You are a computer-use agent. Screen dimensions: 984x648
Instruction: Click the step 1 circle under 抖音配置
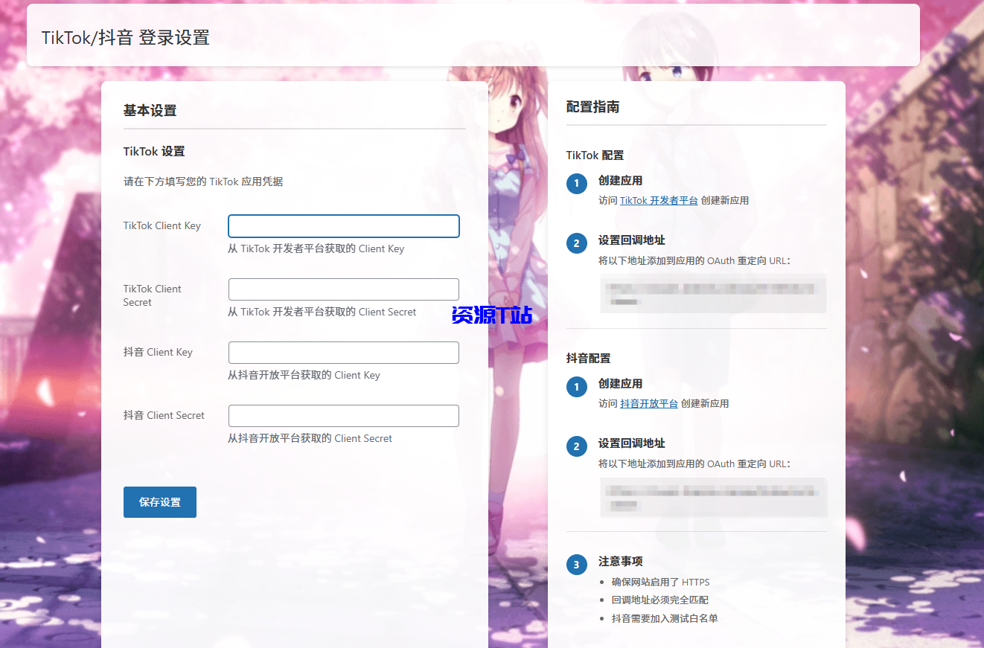point(577,386)
